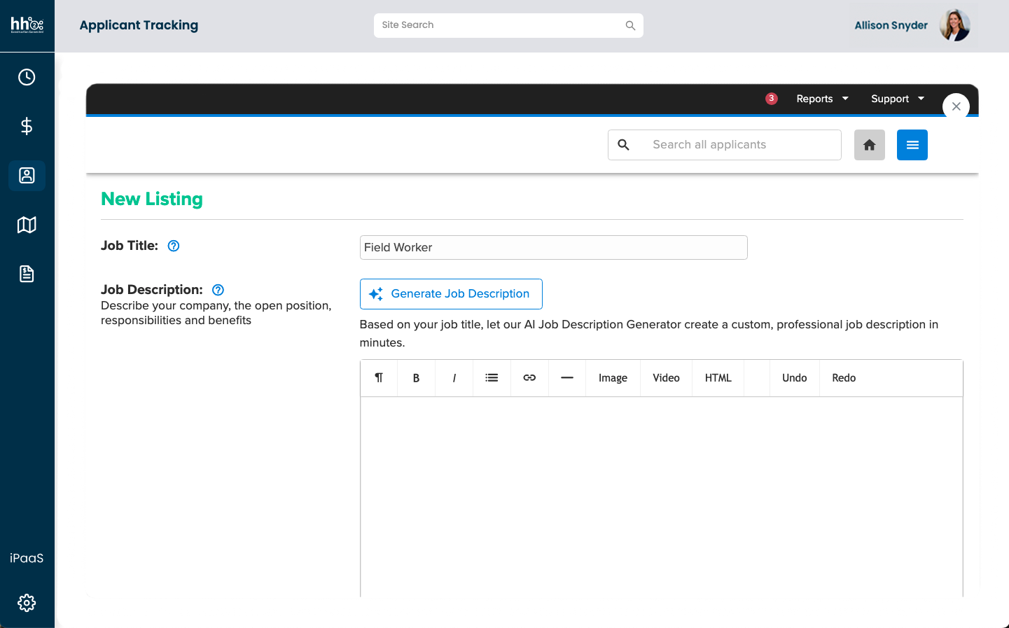Insert a bulleted list in editor
Screen dimensions: 1009x628
pyautogui.click(x=492, y=378)
